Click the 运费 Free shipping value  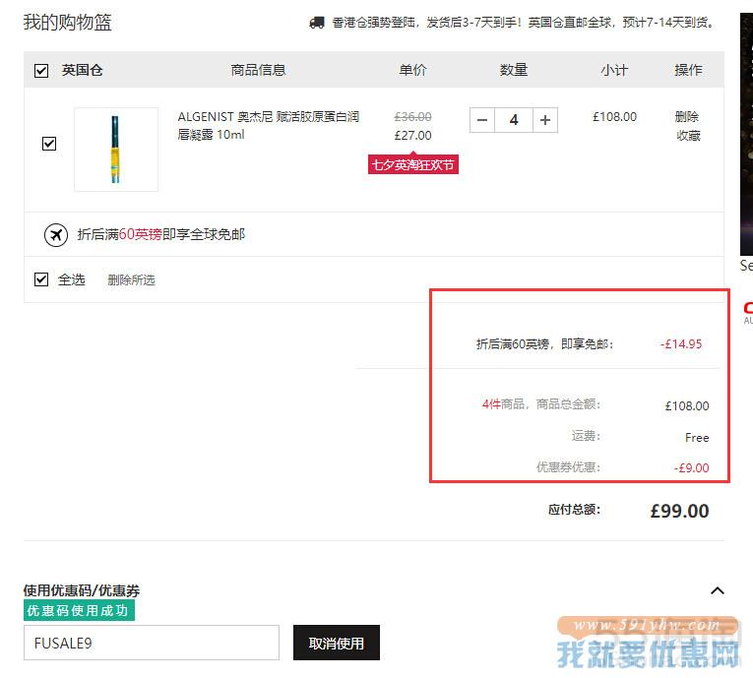pyautogui.click(x=697, y=438)
